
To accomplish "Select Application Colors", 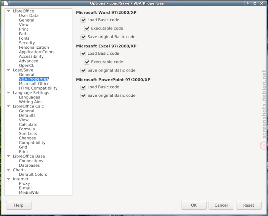I will [37, 52].
